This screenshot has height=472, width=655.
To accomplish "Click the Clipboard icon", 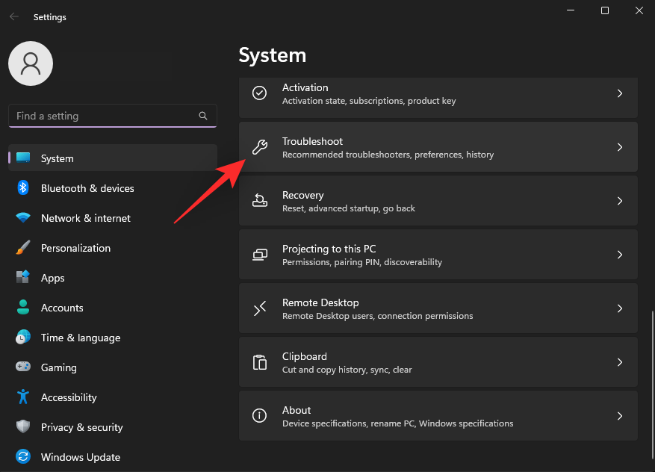I will click(x=259, y=361).
